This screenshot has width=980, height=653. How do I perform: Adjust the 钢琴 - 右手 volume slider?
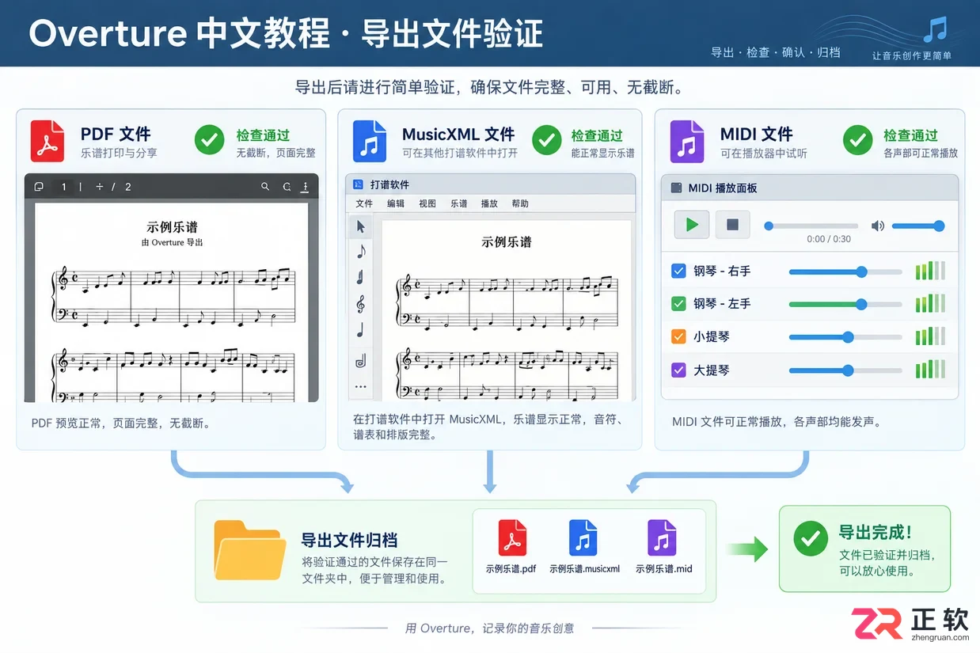(845, 271)
